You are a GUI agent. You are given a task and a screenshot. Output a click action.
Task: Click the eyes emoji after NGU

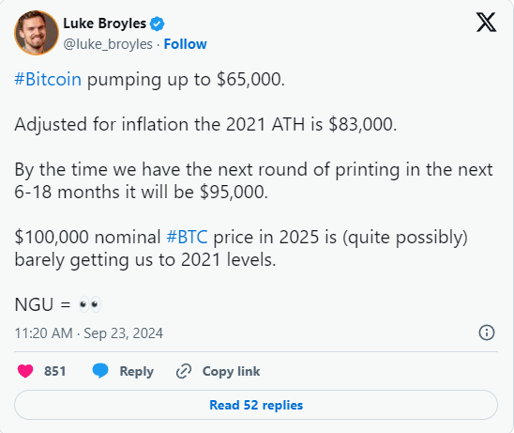[89, 304]
